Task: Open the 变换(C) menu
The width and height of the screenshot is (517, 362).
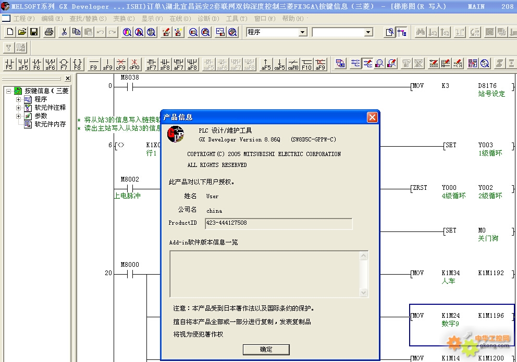Action: [x=124, y=19]
